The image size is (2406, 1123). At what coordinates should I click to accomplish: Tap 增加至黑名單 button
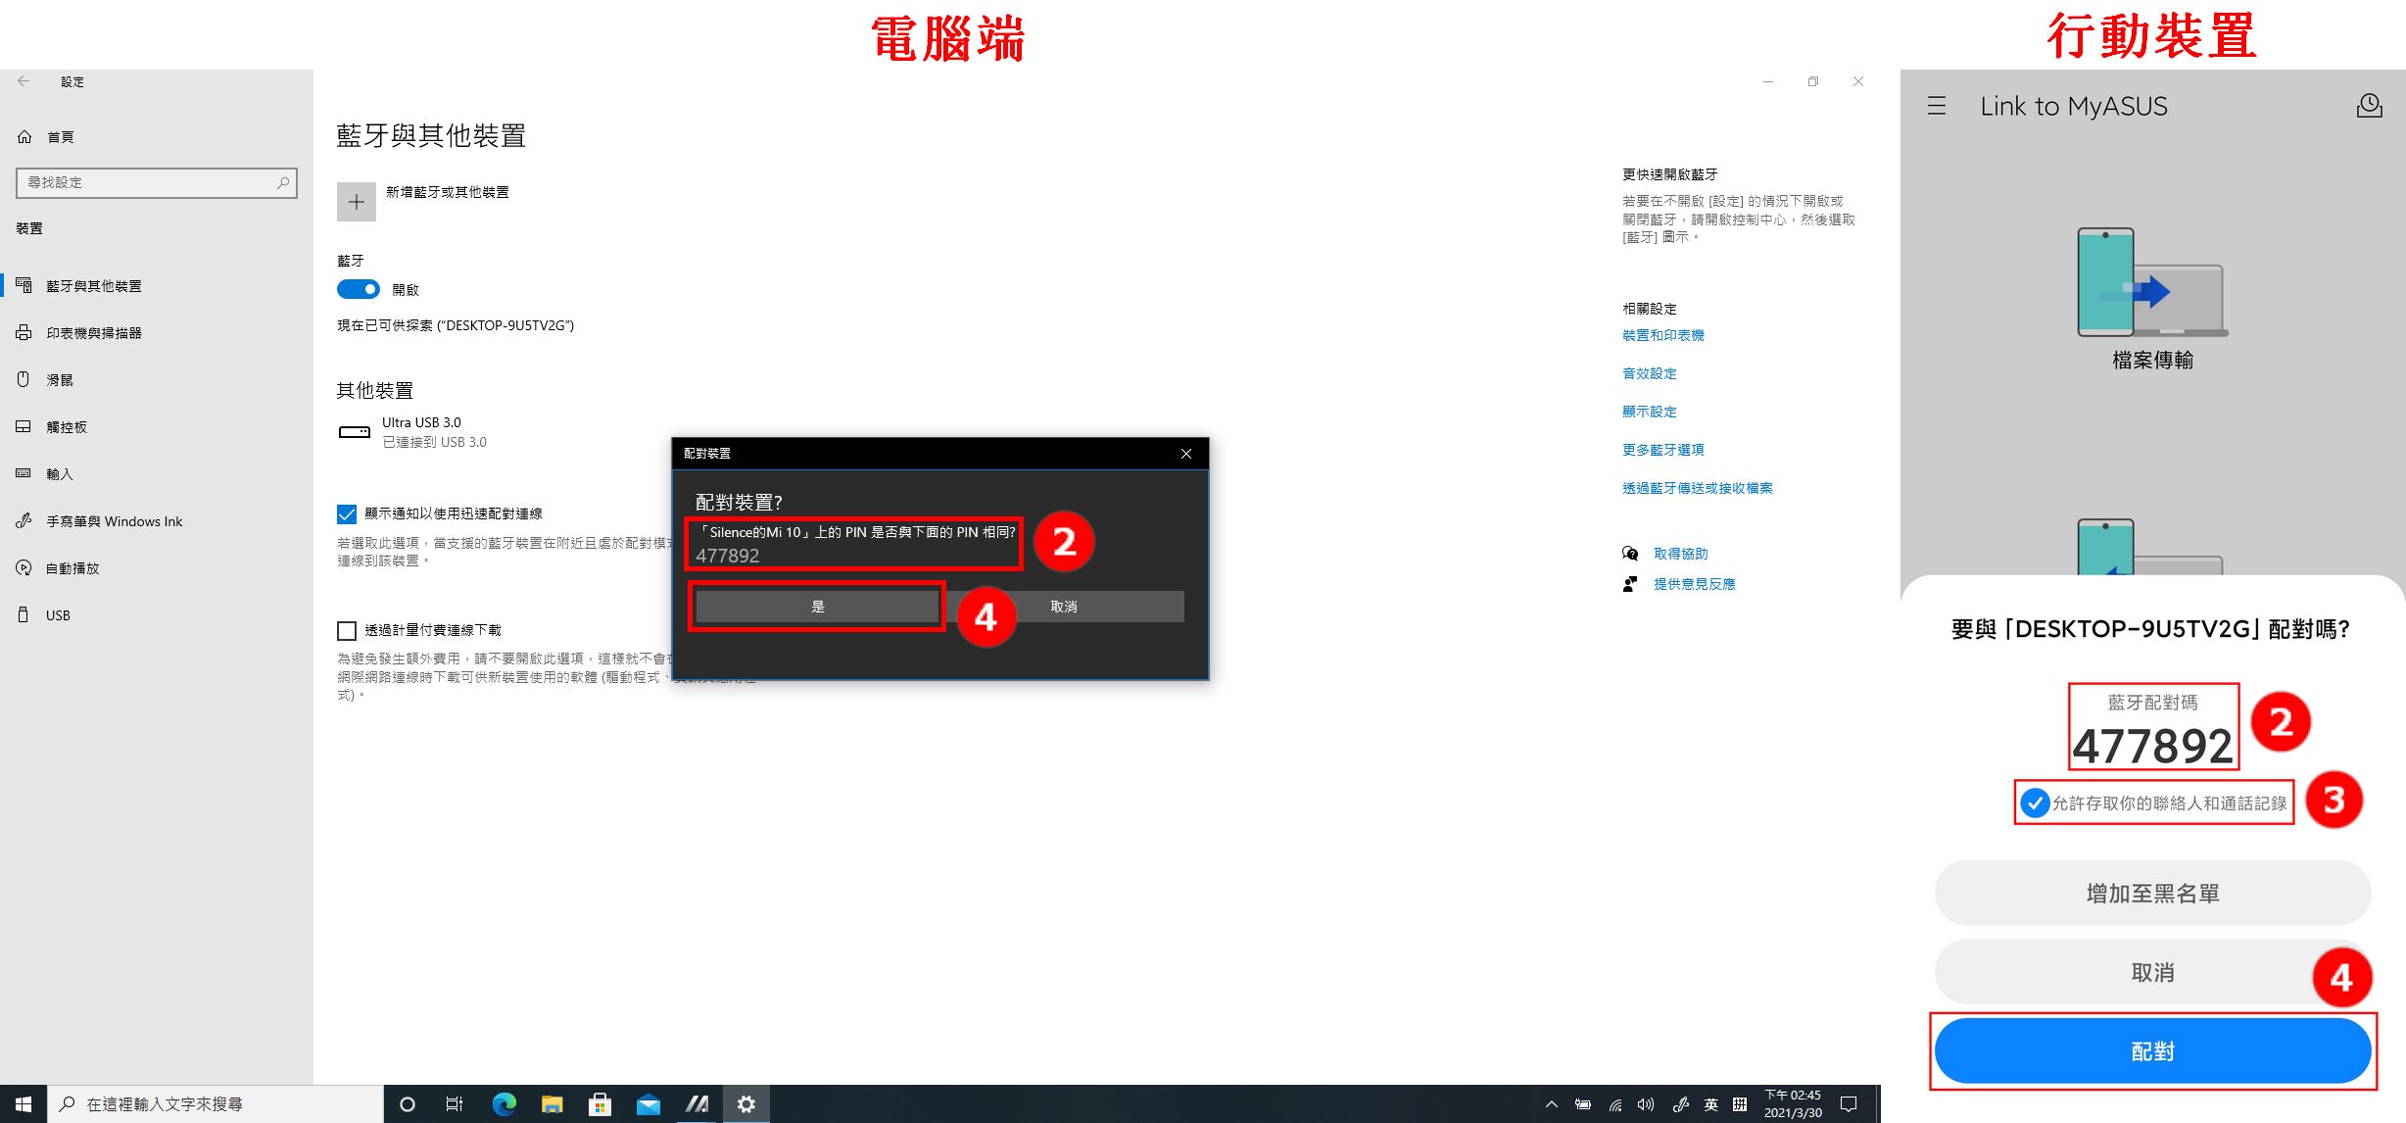pyautogui.click(x=2152, y=894)
